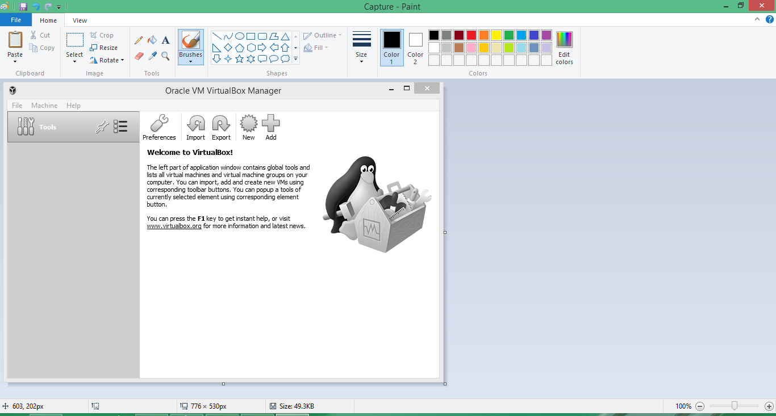
Task: Select the Rectangle shape
Action: [251, 36]
